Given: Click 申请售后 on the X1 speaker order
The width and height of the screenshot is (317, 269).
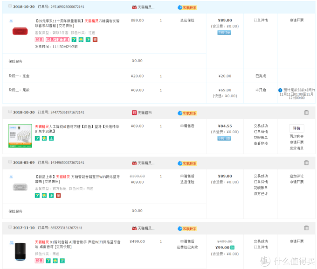Looking at the screenshot, I should (187, 241).
